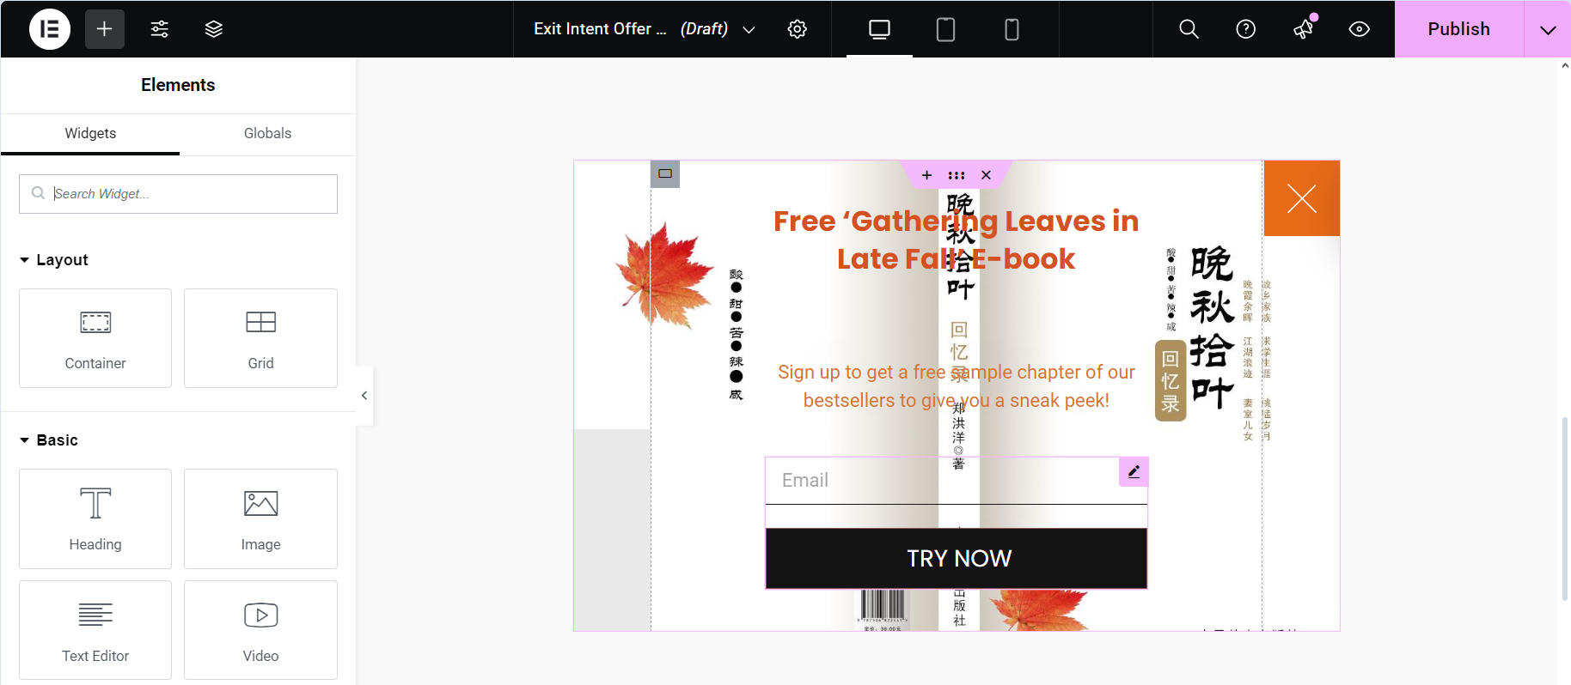Collapse the Basic widgets section
The width and height of the screenshot is (1571, 685).
[48, 440]
